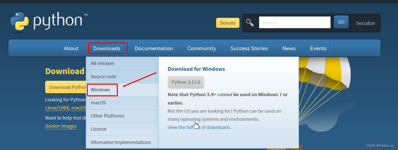This screenshot has height=150, width=398.
Task: Choose Windows in Downloads dropdown
Action: click(122, 90)
